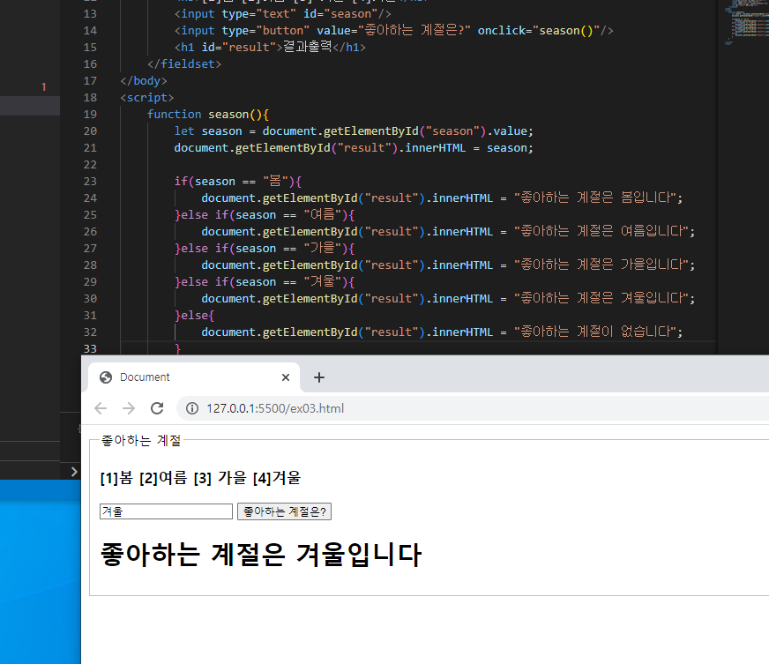Click the if(season == "봄") line

pyautogui.click(x=238, y=182)
